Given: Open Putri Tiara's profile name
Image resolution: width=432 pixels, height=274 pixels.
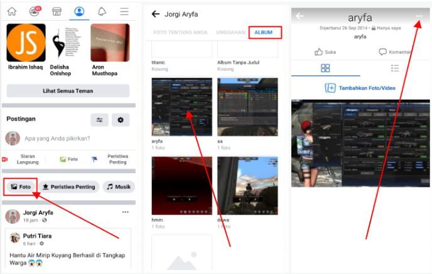Looking at the screenshot, I should [x=37, y=236].
